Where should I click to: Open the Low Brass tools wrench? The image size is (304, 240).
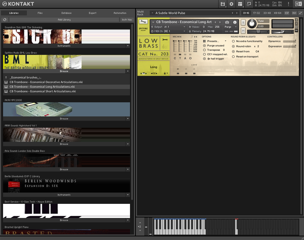coord(165,40)
